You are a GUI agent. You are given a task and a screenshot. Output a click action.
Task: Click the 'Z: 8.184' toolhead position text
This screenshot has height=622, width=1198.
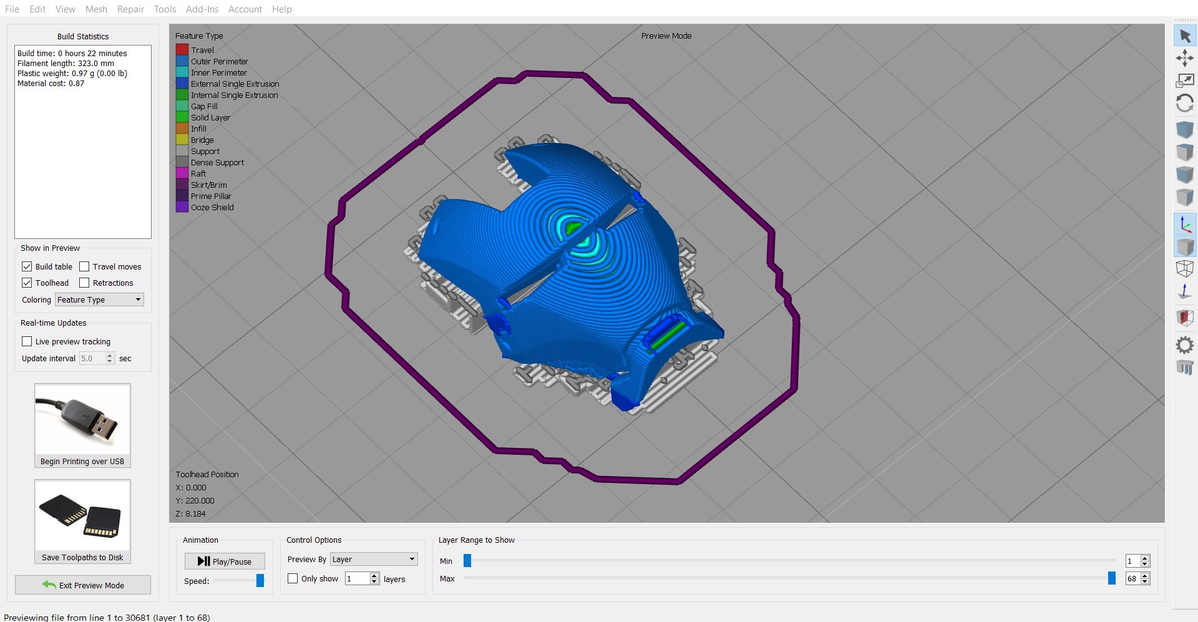tap(191, 513)
